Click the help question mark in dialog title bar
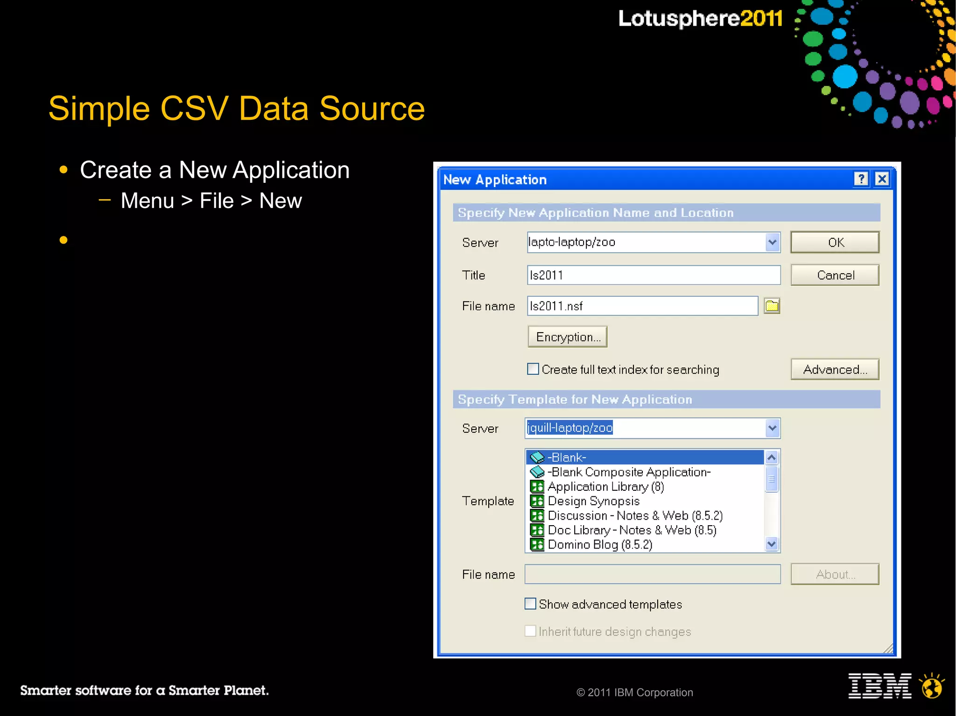Screen dimensions: 956x716 [861, 179]
